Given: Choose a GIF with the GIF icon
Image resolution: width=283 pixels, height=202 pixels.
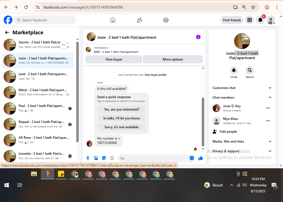Looking at the screenshot, I should (112, 158).
